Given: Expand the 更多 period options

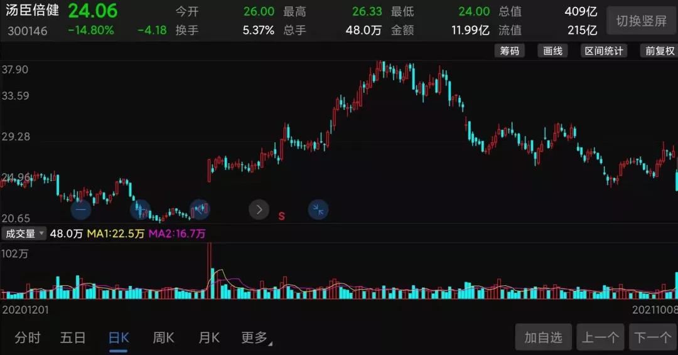Looking at the screenshot, I should (x=256, y=337).
